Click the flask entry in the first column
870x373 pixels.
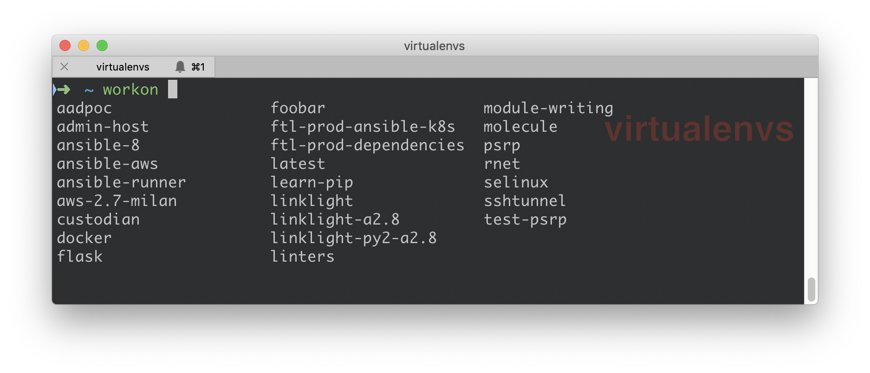point(79,256)
